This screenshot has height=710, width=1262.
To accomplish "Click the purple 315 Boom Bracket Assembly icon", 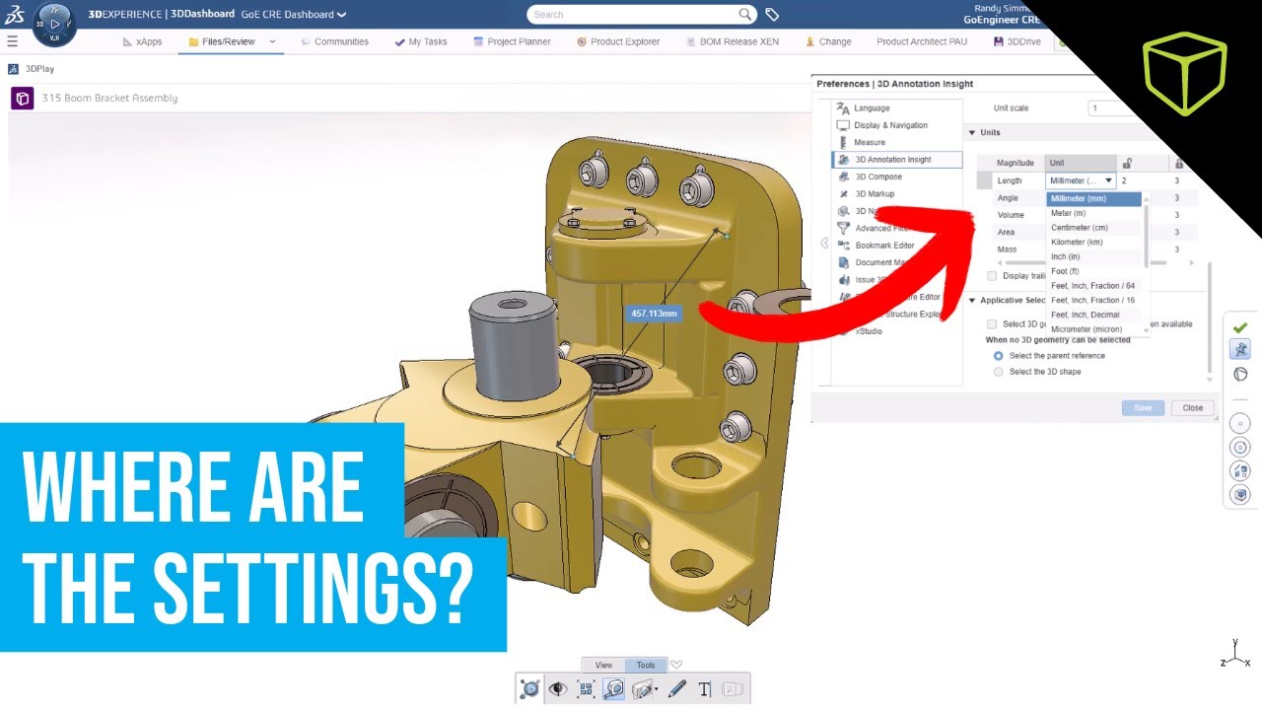I will pos(23,99).
